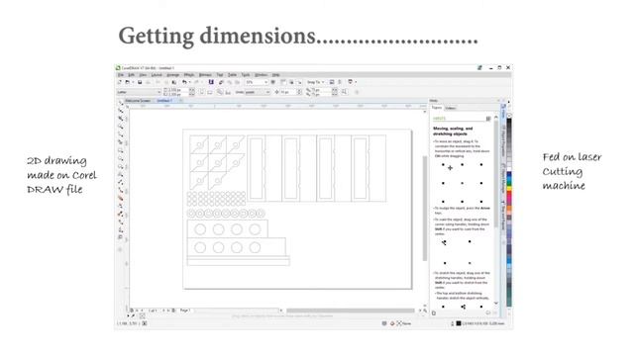The height and width of the screenshot is (356, 634).
Task: Toggle Show guidelines in standard toolbar
Action: [x=299, y=82]
